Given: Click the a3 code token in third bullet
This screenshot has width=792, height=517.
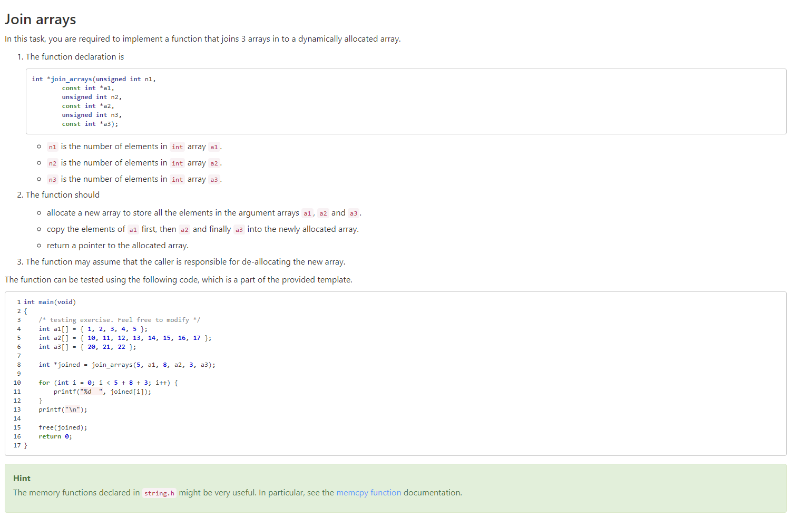Looking at the screenshot, I should 214,179.
